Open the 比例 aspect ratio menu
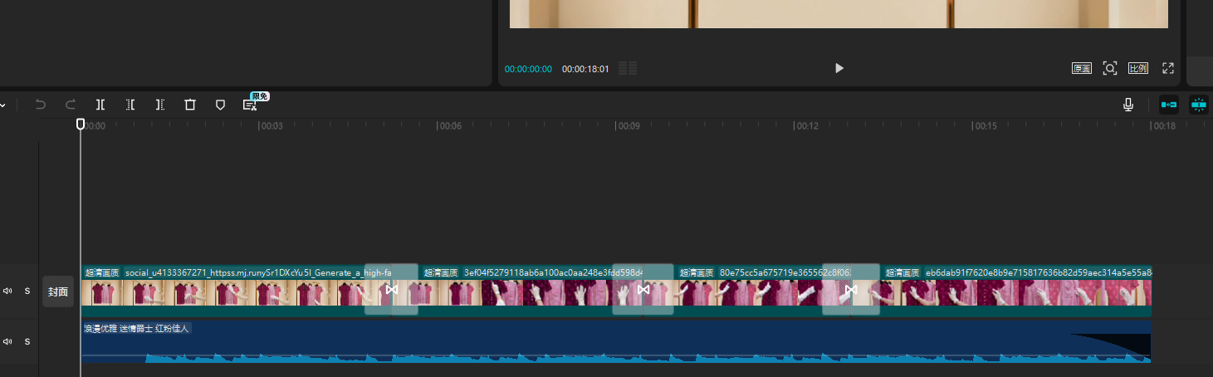1213x377 pixels. coord(1137,68)
